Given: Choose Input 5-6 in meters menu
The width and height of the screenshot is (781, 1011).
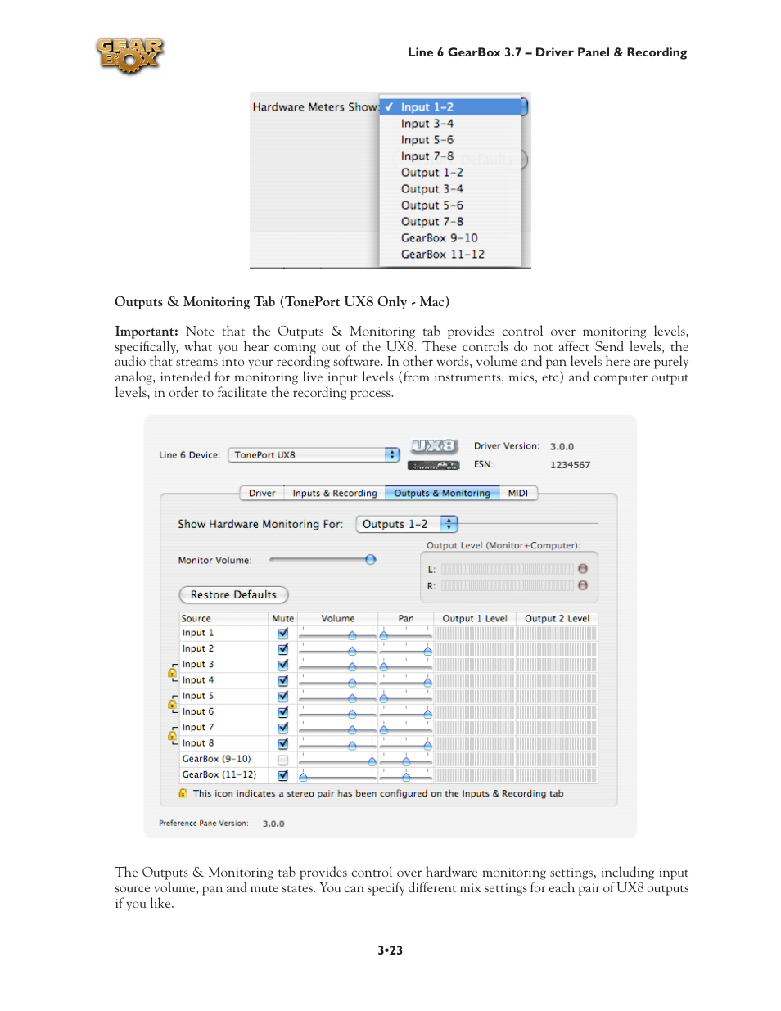Looking at the screenshot, I should coord(450,140).
